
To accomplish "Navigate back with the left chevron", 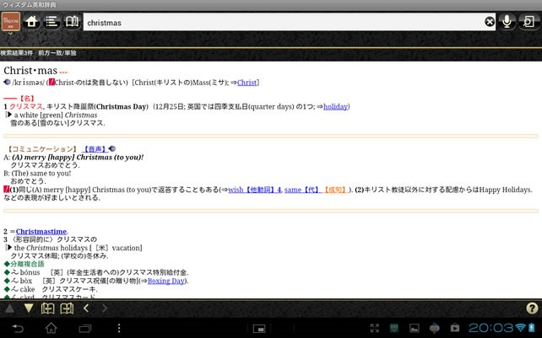I will 85,308.
